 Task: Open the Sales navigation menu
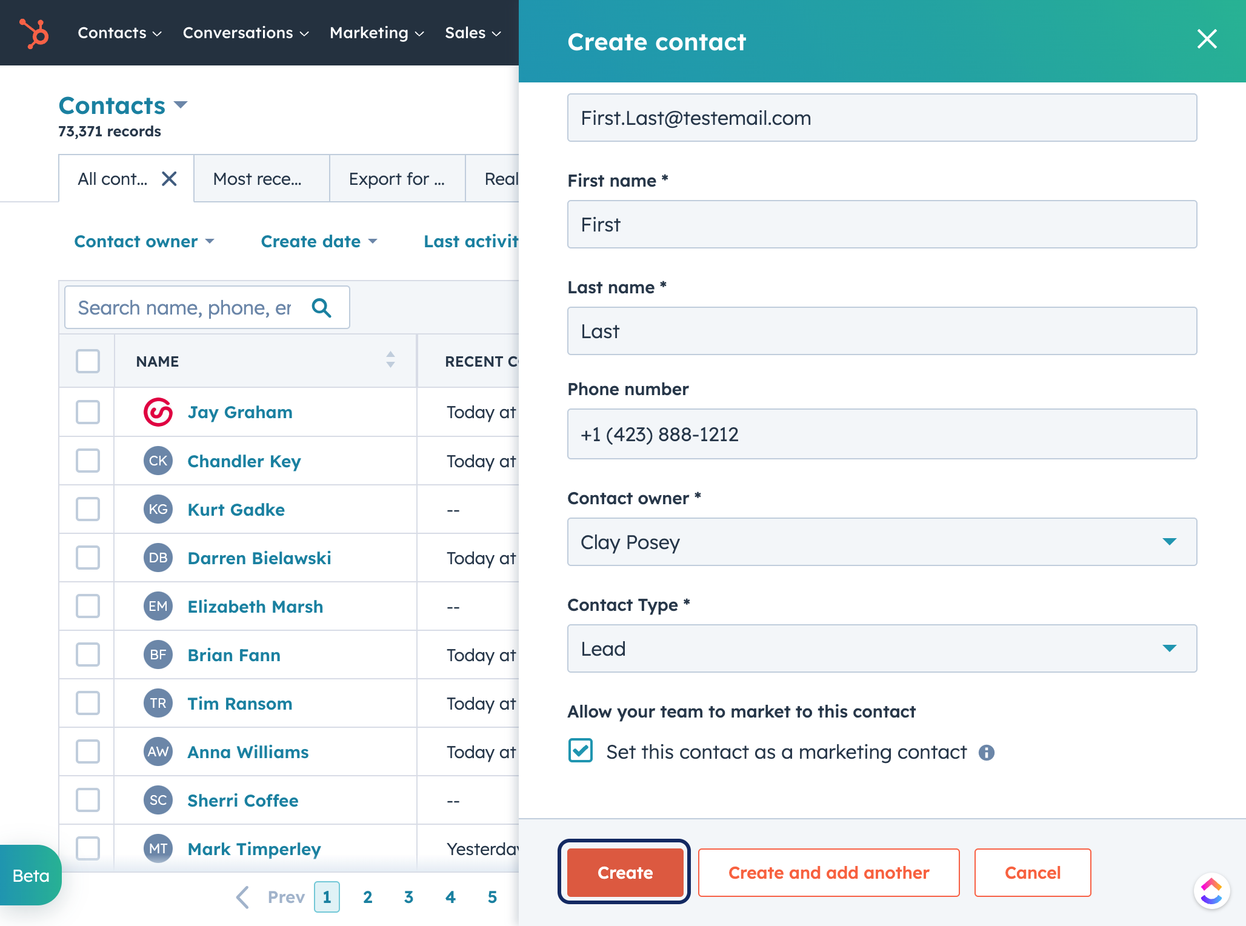coord(473,33)
